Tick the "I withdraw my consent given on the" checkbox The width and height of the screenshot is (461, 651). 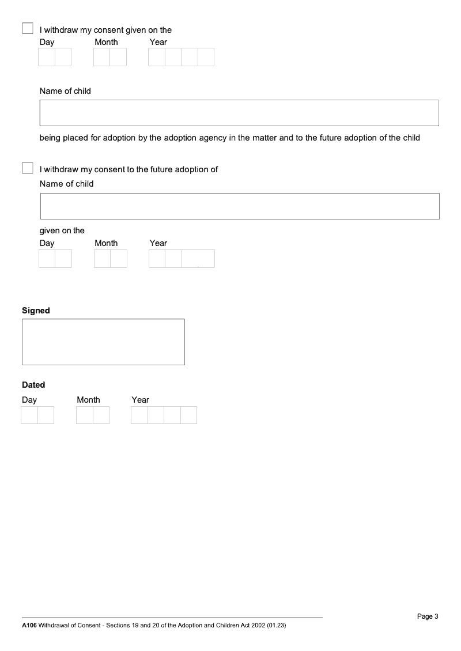[x=28, y=29]
